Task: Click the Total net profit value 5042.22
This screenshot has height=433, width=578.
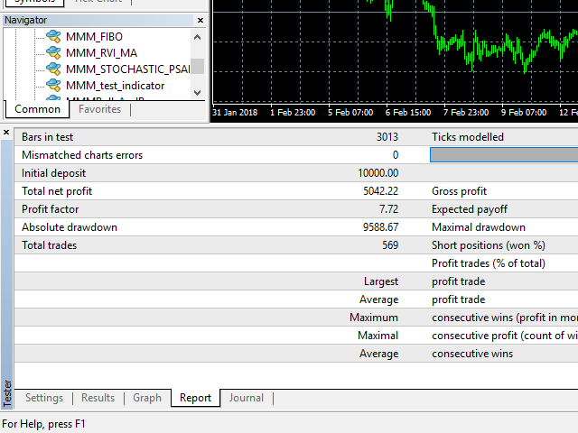Action: click(x=380, y=191)
